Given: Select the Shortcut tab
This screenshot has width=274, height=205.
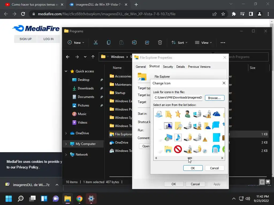Looking at the screenshot, I should [154, 66].
